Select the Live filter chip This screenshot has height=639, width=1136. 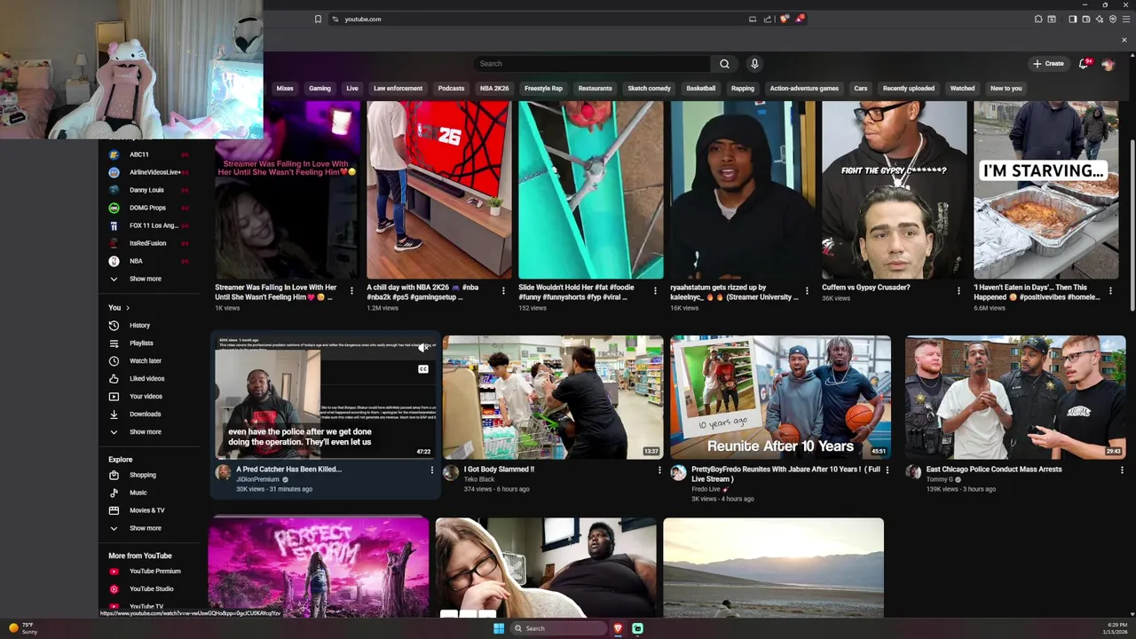(352, 88)
